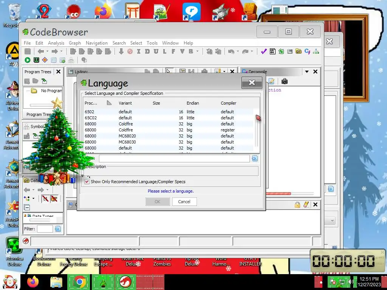Sort by the Size column header
This screenshot has height=290, width=387.
(x=156, y=103)
